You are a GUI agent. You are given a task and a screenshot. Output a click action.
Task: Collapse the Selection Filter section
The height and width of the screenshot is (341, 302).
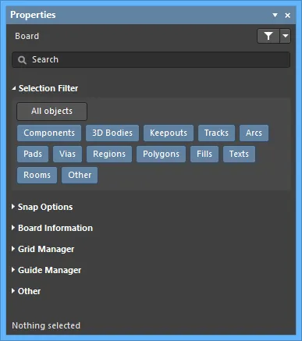[x=14, y=88]
